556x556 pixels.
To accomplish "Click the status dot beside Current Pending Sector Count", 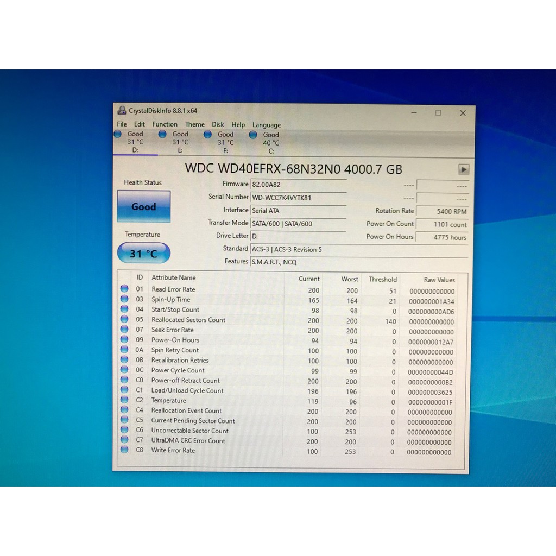I will click(124, 420).
